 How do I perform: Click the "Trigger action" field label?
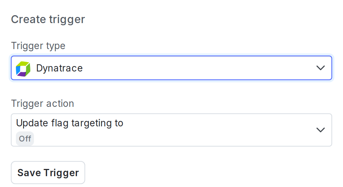(43, 104)
